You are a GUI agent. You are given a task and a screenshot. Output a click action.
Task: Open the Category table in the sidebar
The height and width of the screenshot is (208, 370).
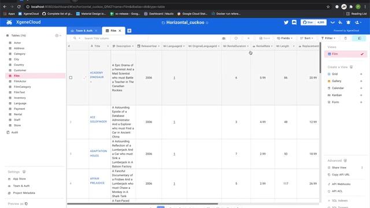point(20,54)
